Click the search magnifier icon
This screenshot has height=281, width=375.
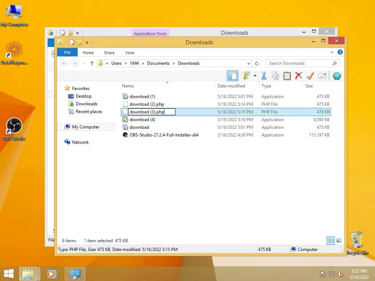[334, 63]
